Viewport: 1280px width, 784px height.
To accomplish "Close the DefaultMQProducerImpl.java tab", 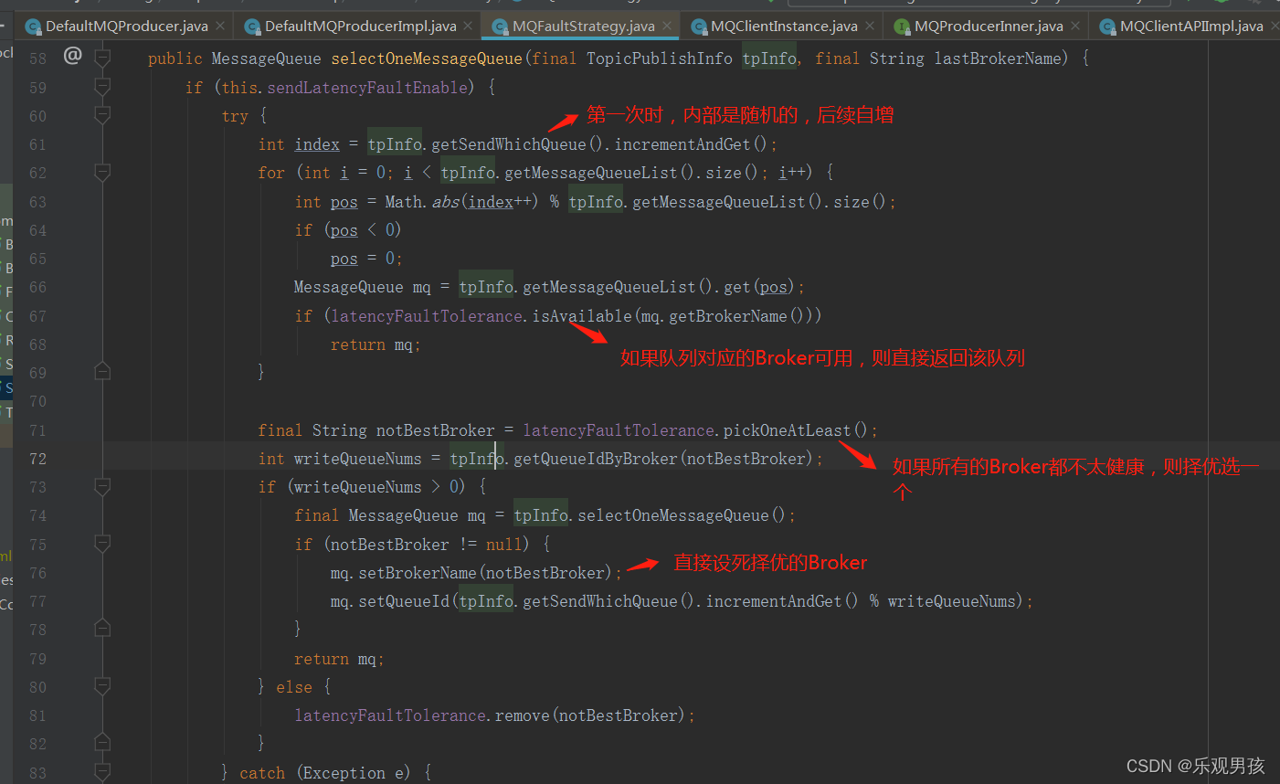I will (x=468, y=26).
